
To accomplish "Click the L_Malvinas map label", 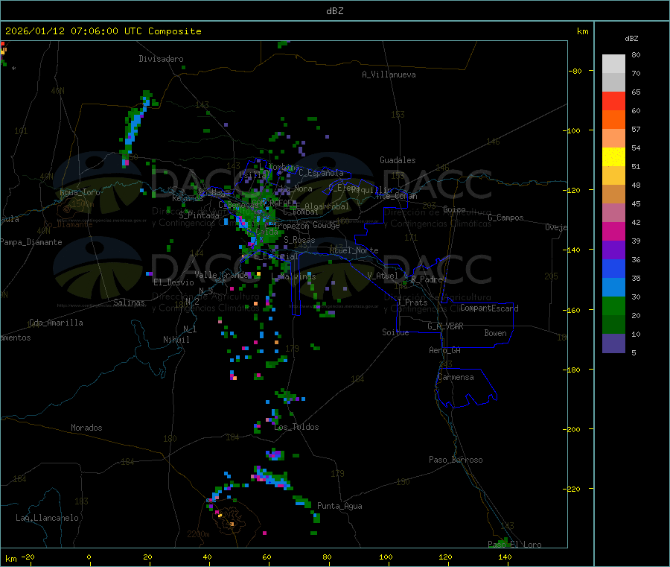I will point(293,276).
